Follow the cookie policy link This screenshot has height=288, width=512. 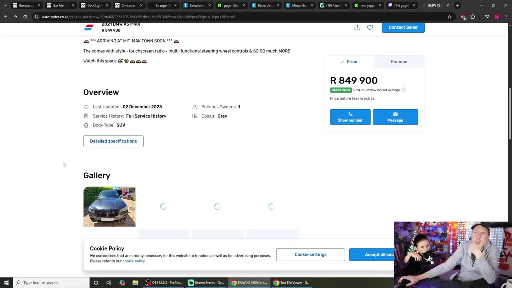(134, 261)
